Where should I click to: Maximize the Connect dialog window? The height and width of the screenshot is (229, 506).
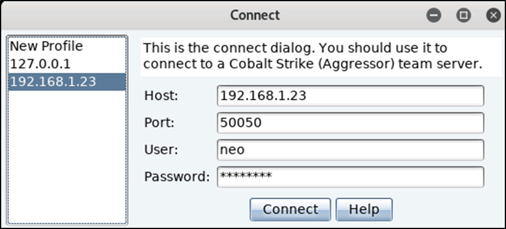[x=464, y=15]
